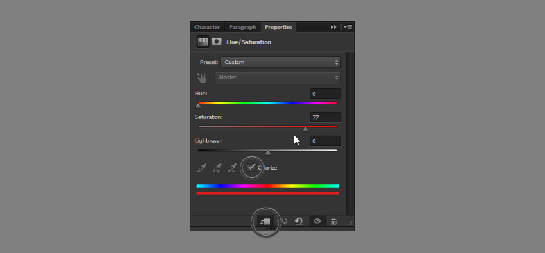Click the red output color bar
The height and width of the screenshot is (253, 545).
267,193
